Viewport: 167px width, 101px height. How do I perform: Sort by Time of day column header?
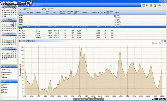[x=31, y=12]
